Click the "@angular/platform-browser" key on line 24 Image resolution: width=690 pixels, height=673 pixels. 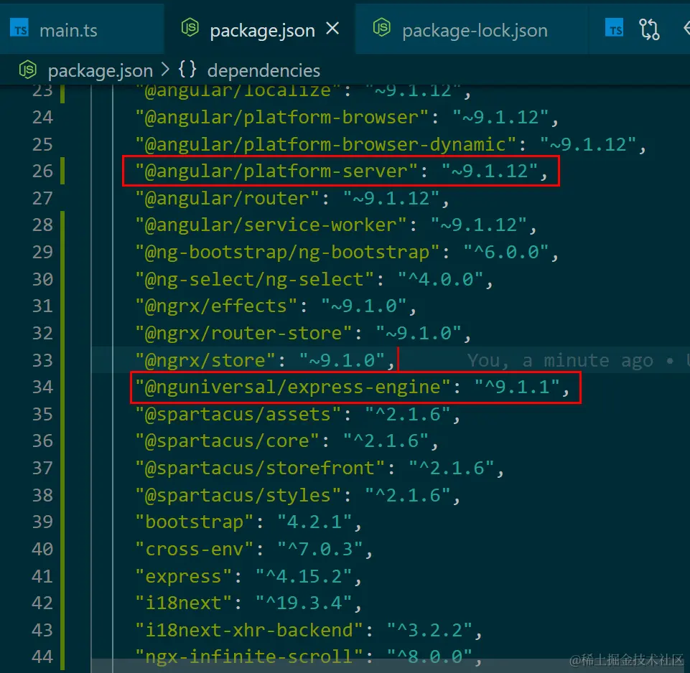click(x=281, y=118)
